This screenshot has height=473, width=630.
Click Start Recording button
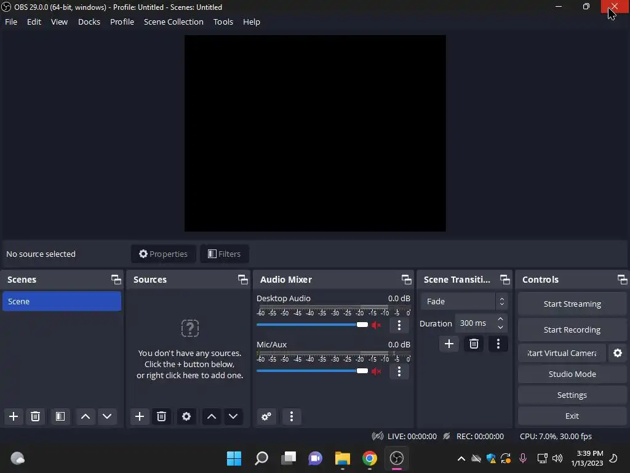572,330
